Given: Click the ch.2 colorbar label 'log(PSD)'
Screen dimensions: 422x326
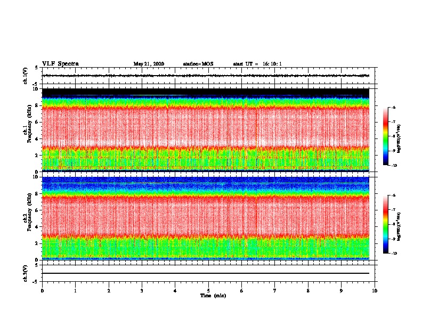Looking at the screenshot, I should [x=399, y=226].
